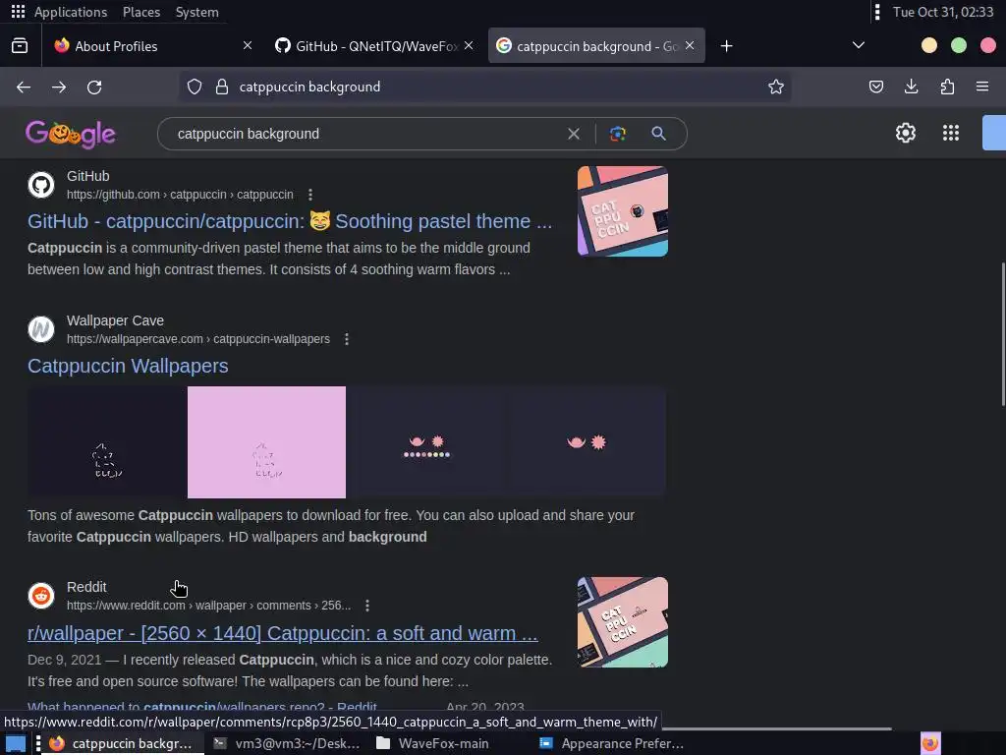The image size is (1006, 755).
Task: Select the catppuccin background Google tab
Action: coord(596,45)
